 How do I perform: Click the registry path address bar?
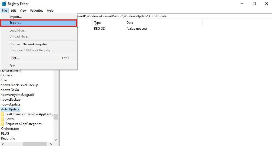pos(174,16)
